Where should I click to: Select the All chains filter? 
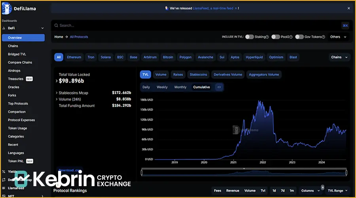59,57
